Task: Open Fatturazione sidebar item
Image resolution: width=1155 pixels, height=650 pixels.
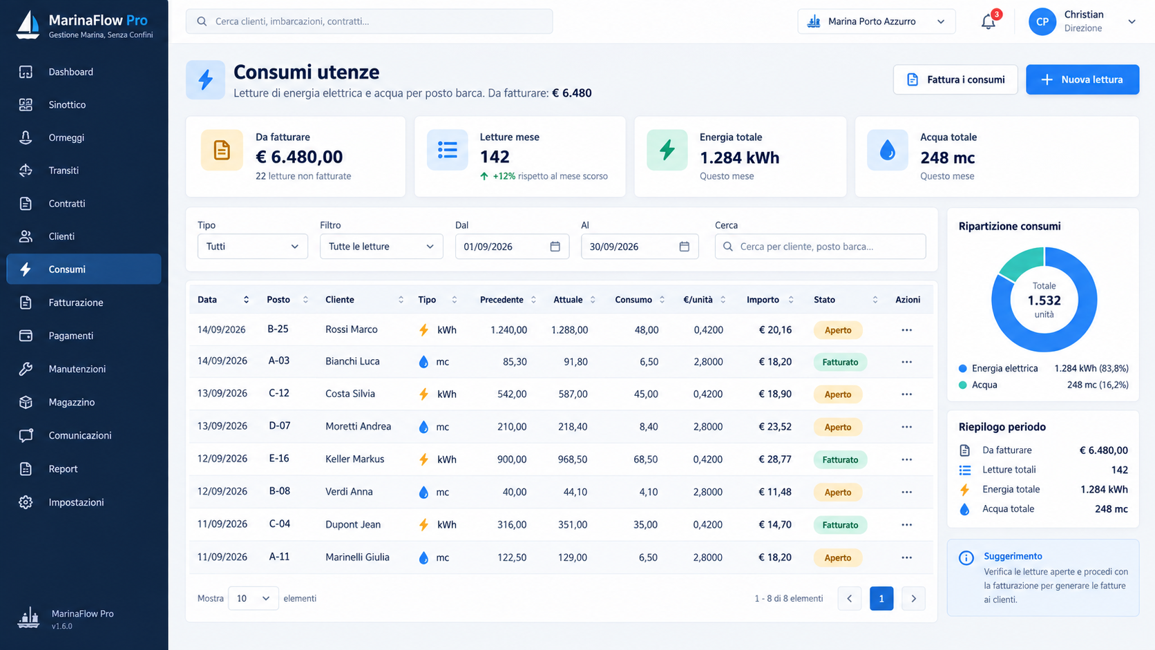Action: (84, 303)
